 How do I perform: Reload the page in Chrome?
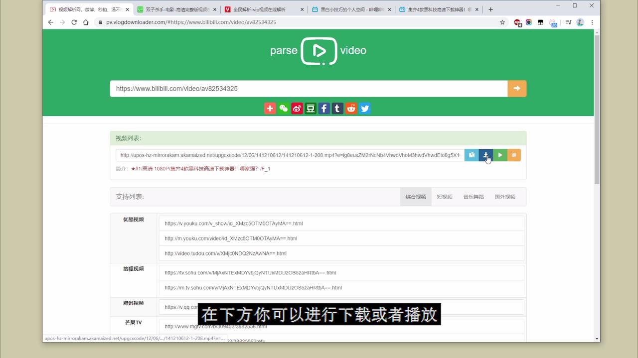coord(74,22)
